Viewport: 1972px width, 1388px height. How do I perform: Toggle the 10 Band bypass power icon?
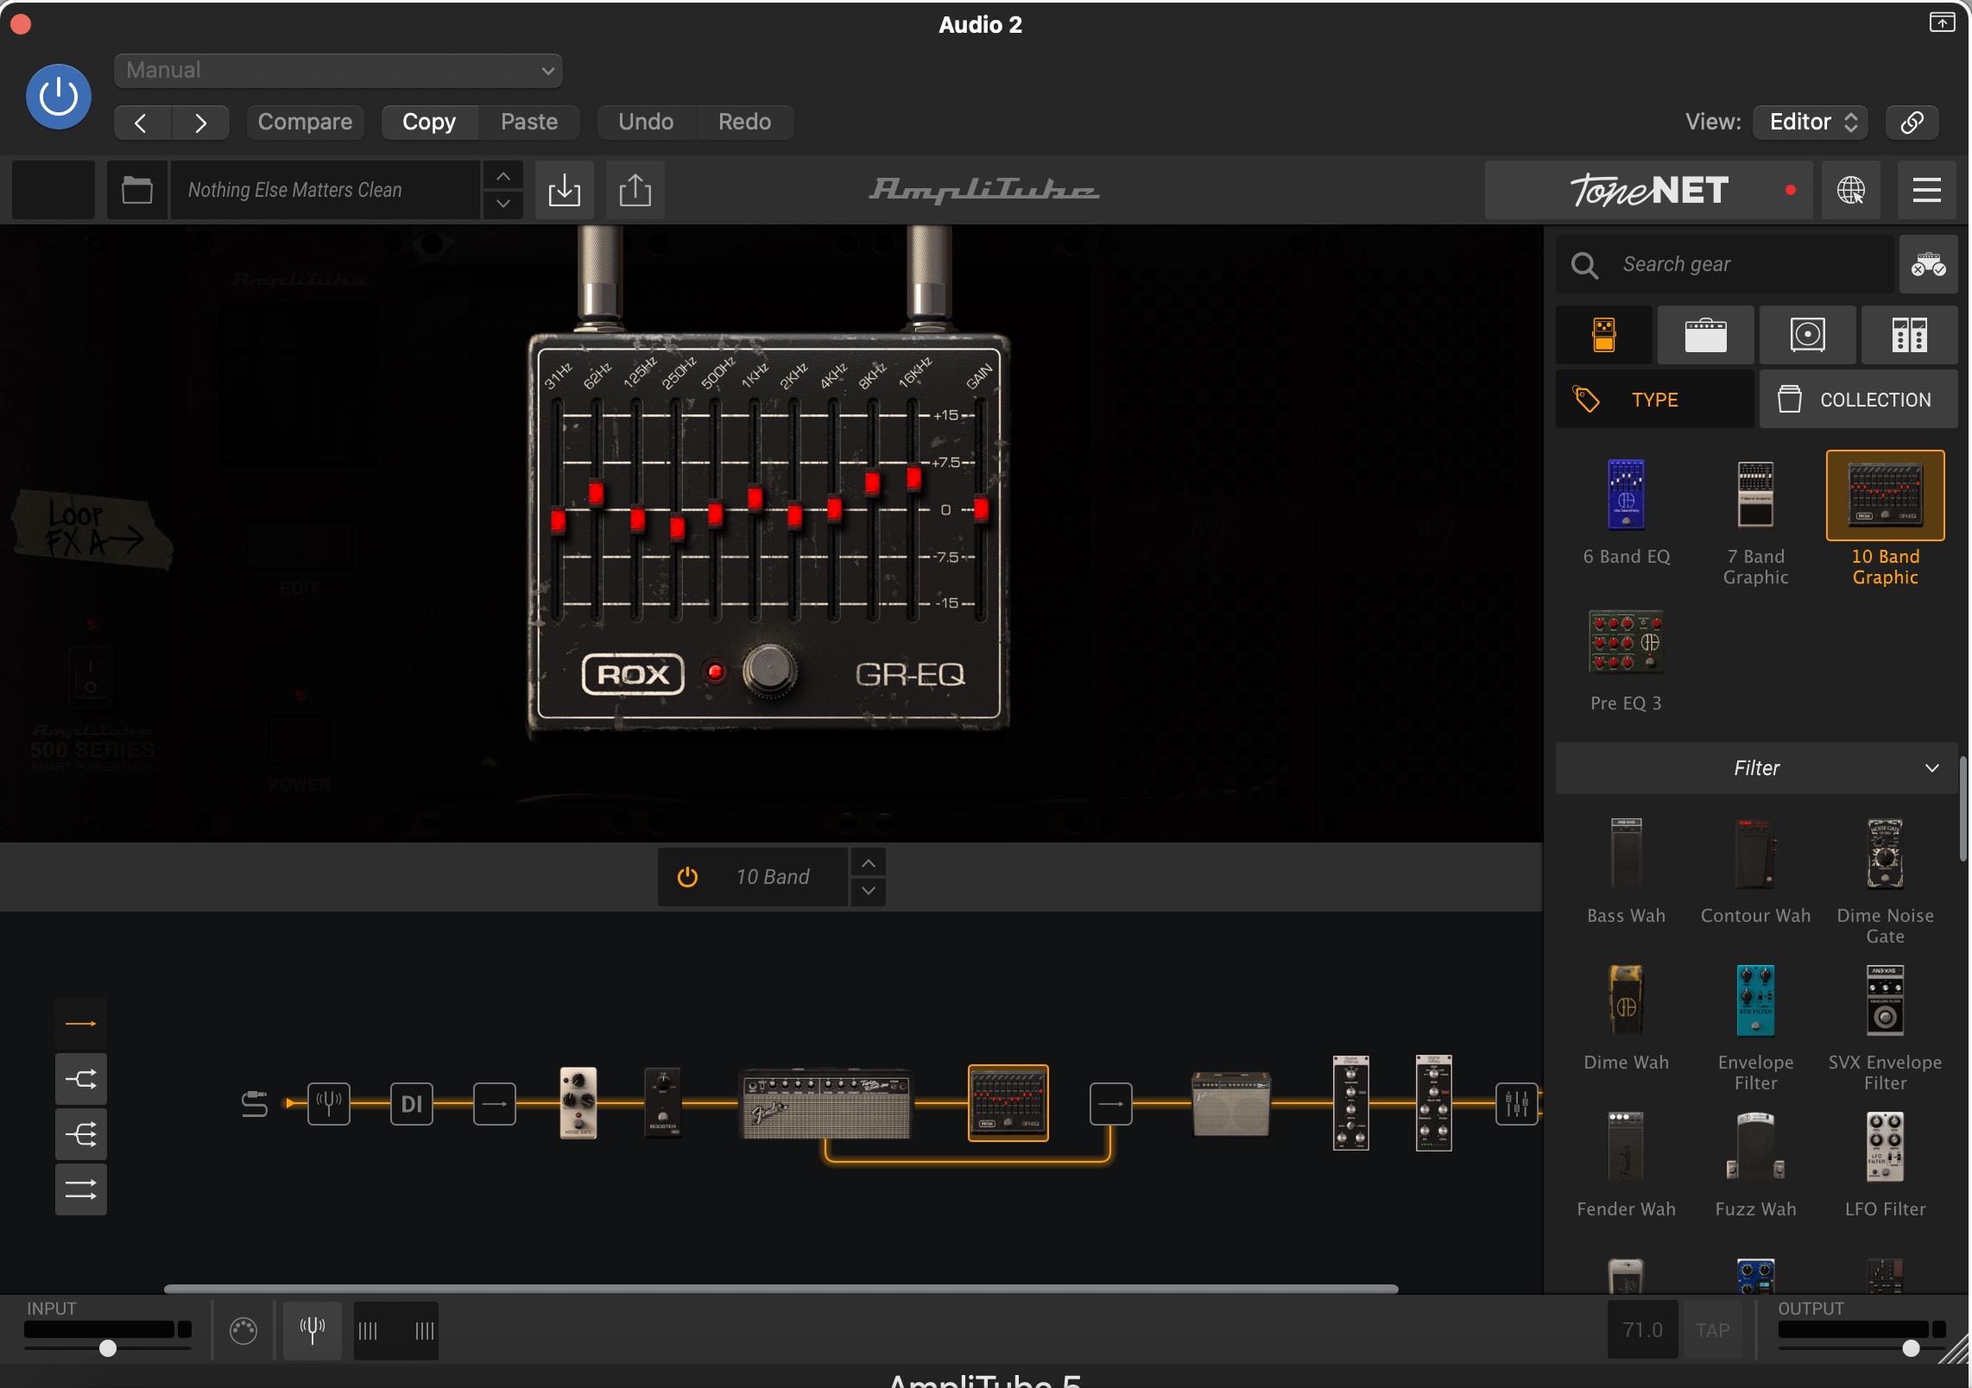coord(687,877)
